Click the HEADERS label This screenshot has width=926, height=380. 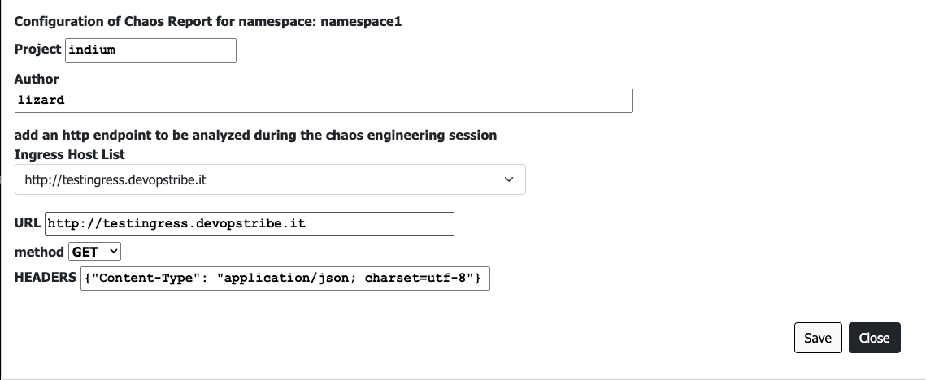[x=46, y=278]
